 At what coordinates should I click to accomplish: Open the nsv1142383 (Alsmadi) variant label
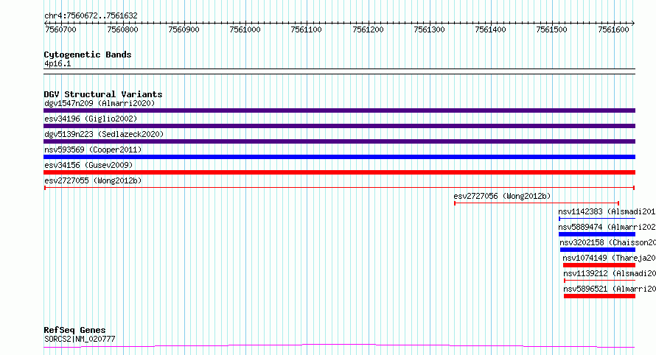pyautogui.click(x=607, y=211)
